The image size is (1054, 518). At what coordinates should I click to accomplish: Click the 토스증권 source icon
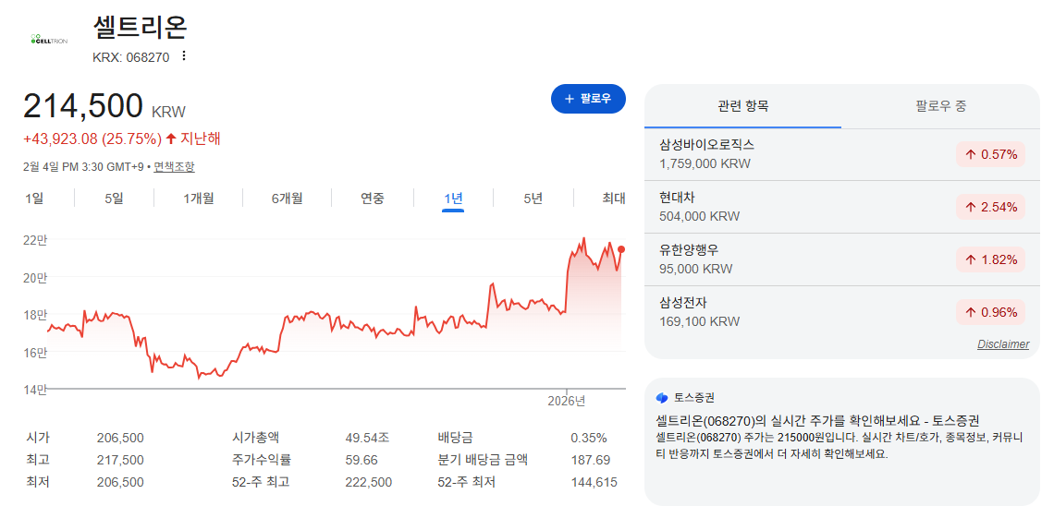point(662,398)
